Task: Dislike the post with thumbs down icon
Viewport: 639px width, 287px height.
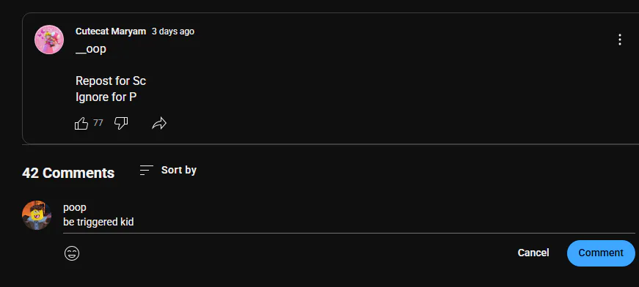Action: pyautogui.click(x=121, y=123)
